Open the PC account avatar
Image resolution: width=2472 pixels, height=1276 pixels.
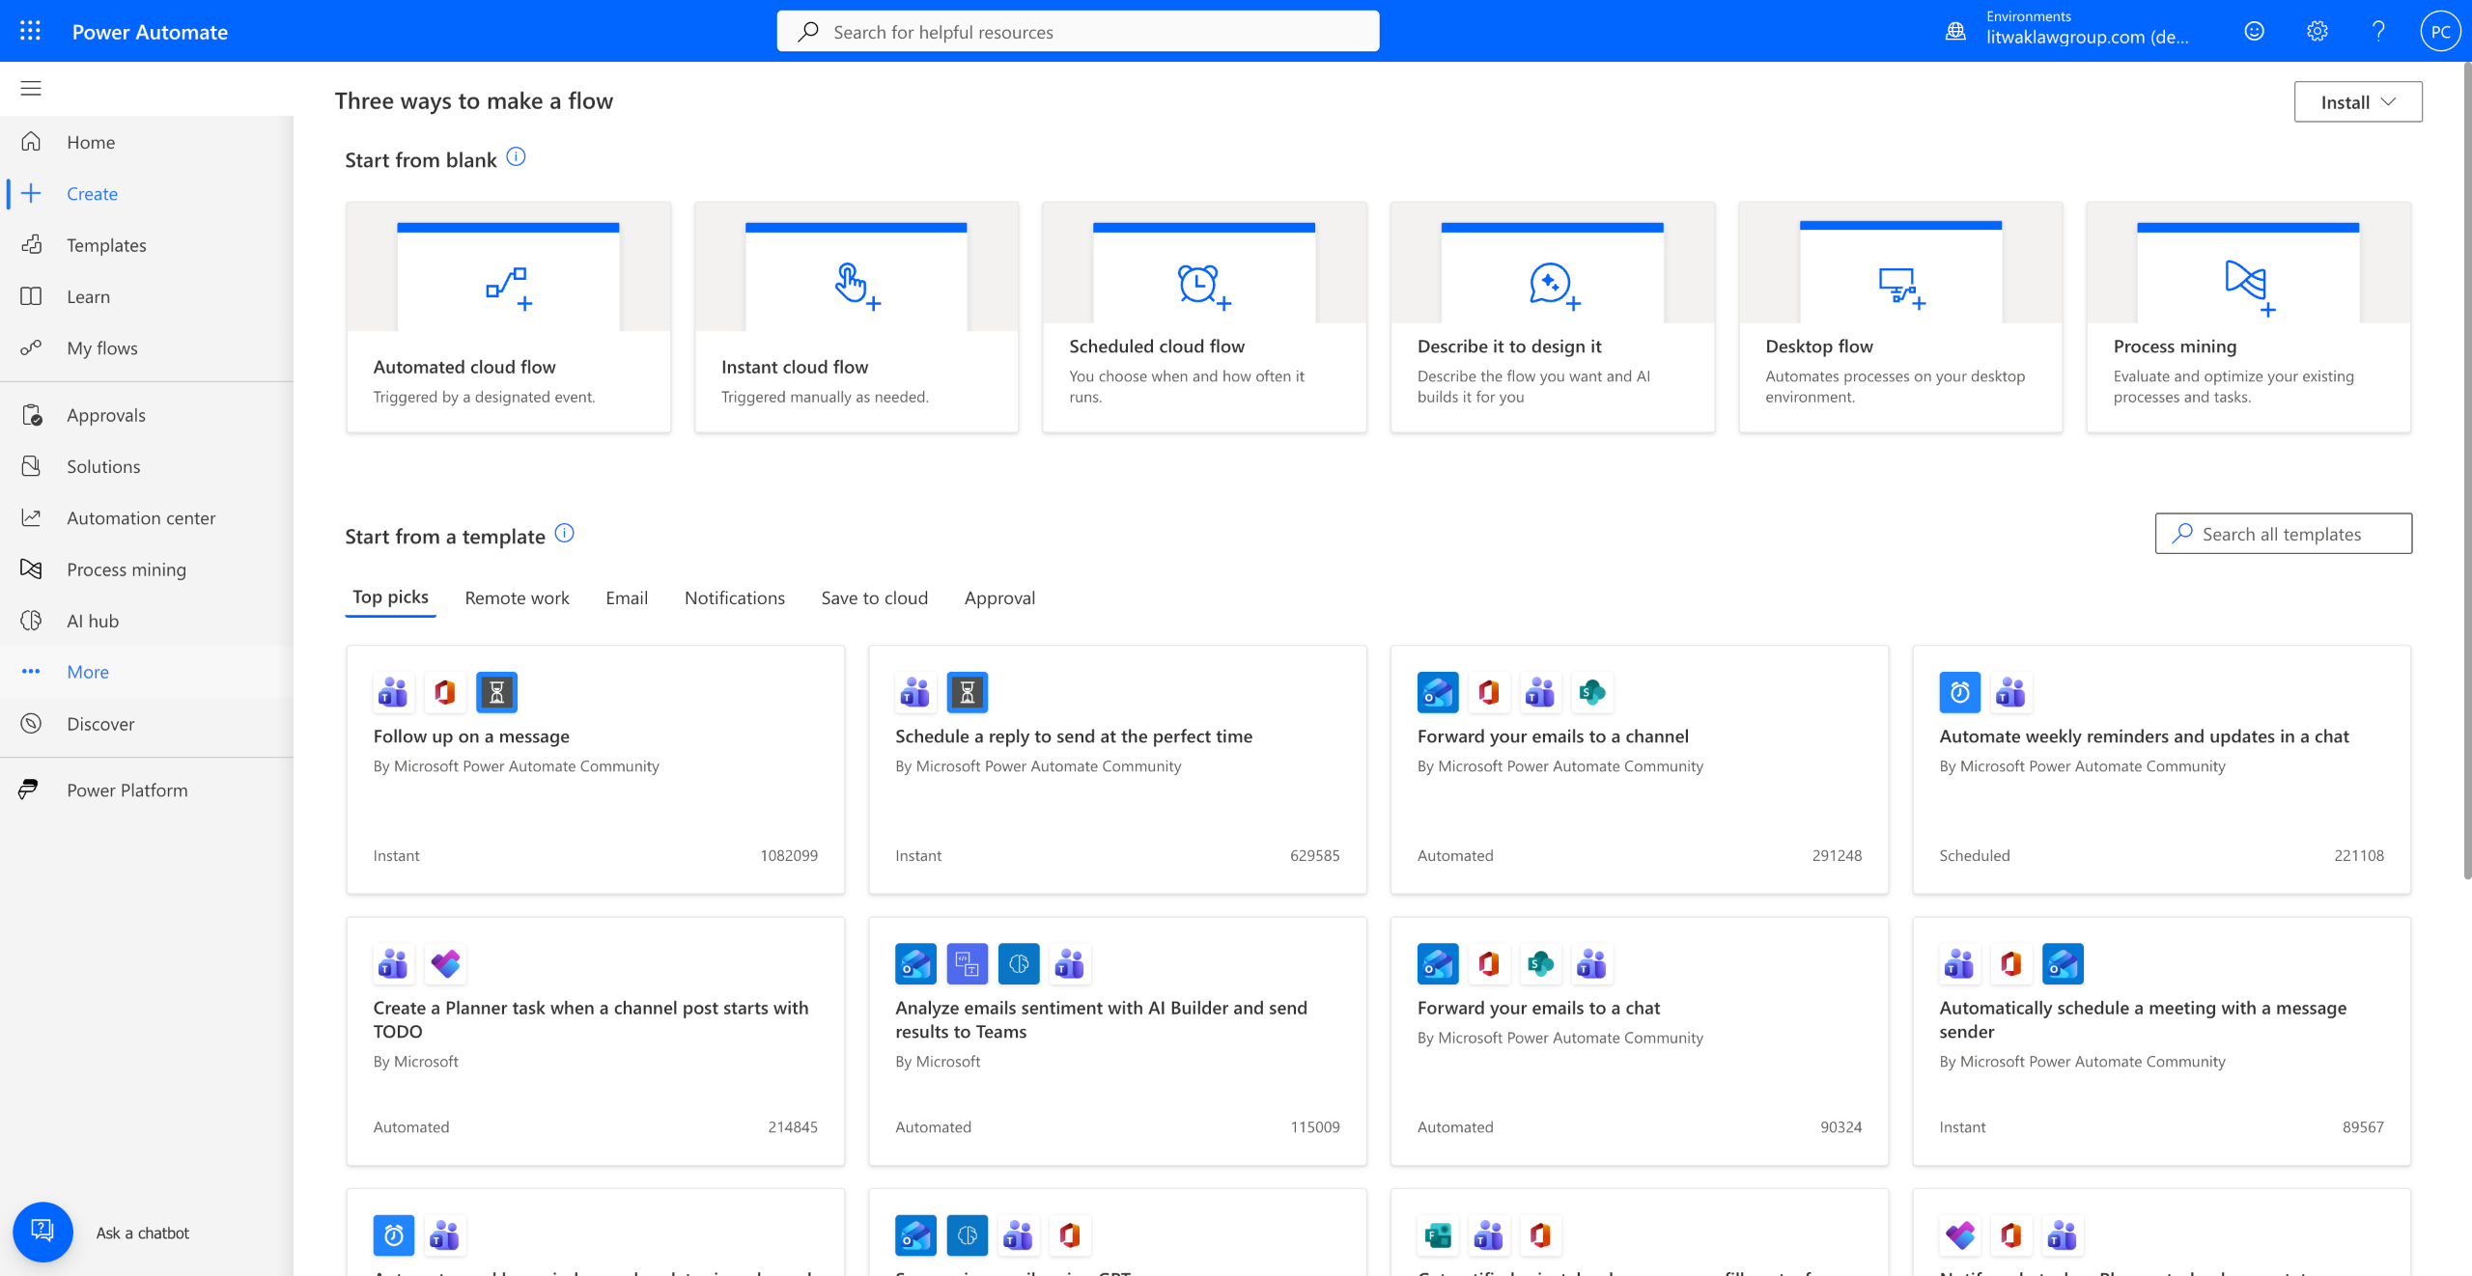pos(2440,31)
